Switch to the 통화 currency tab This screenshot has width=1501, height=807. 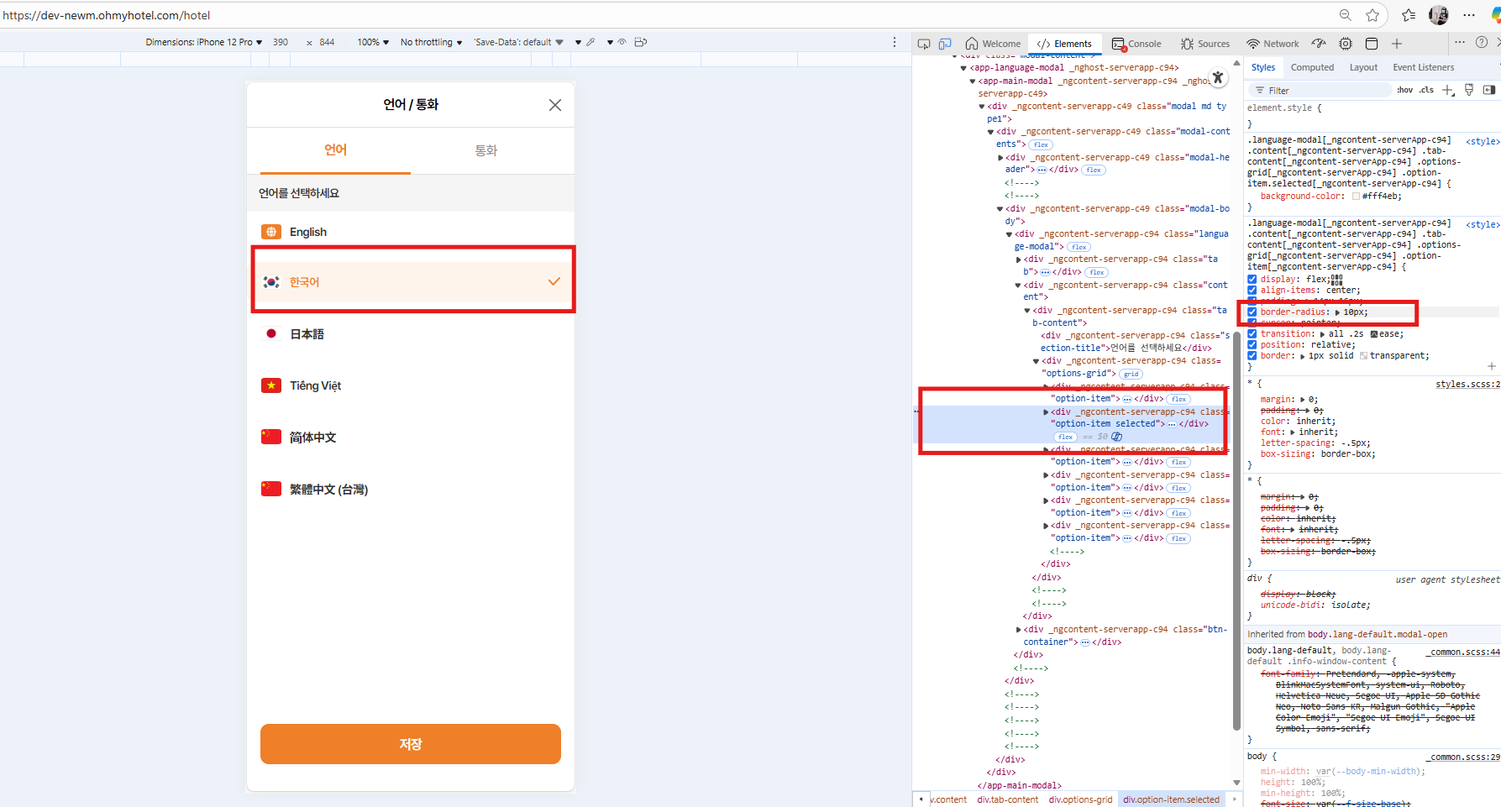485,150
